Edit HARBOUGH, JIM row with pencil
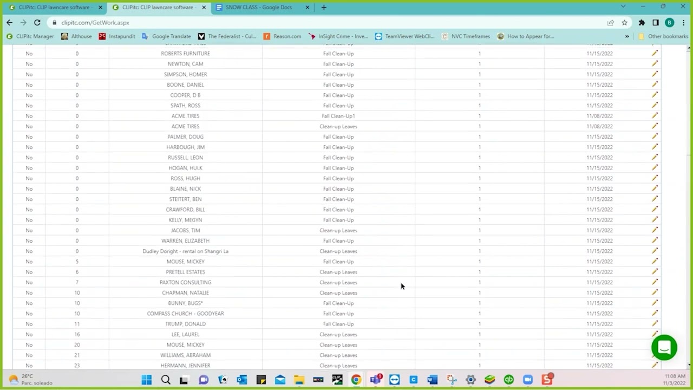The width and height of the screenshot is (693, 390). click(655, 147)
